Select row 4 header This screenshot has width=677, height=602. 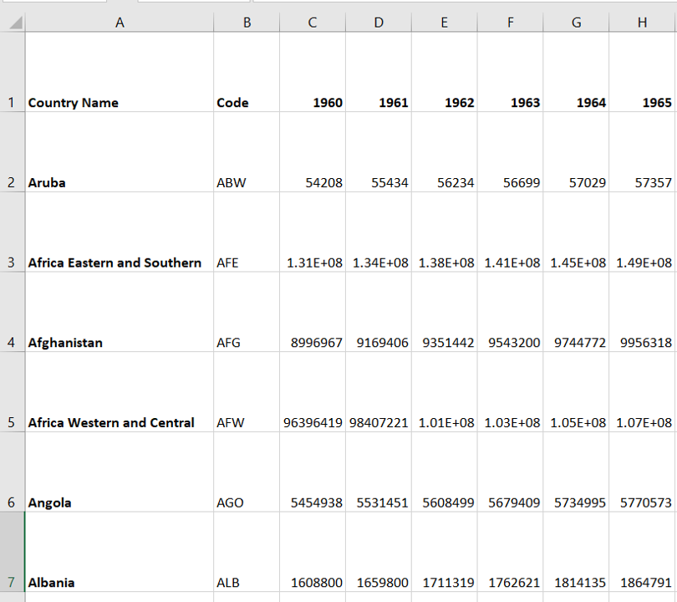coord(12,312)
